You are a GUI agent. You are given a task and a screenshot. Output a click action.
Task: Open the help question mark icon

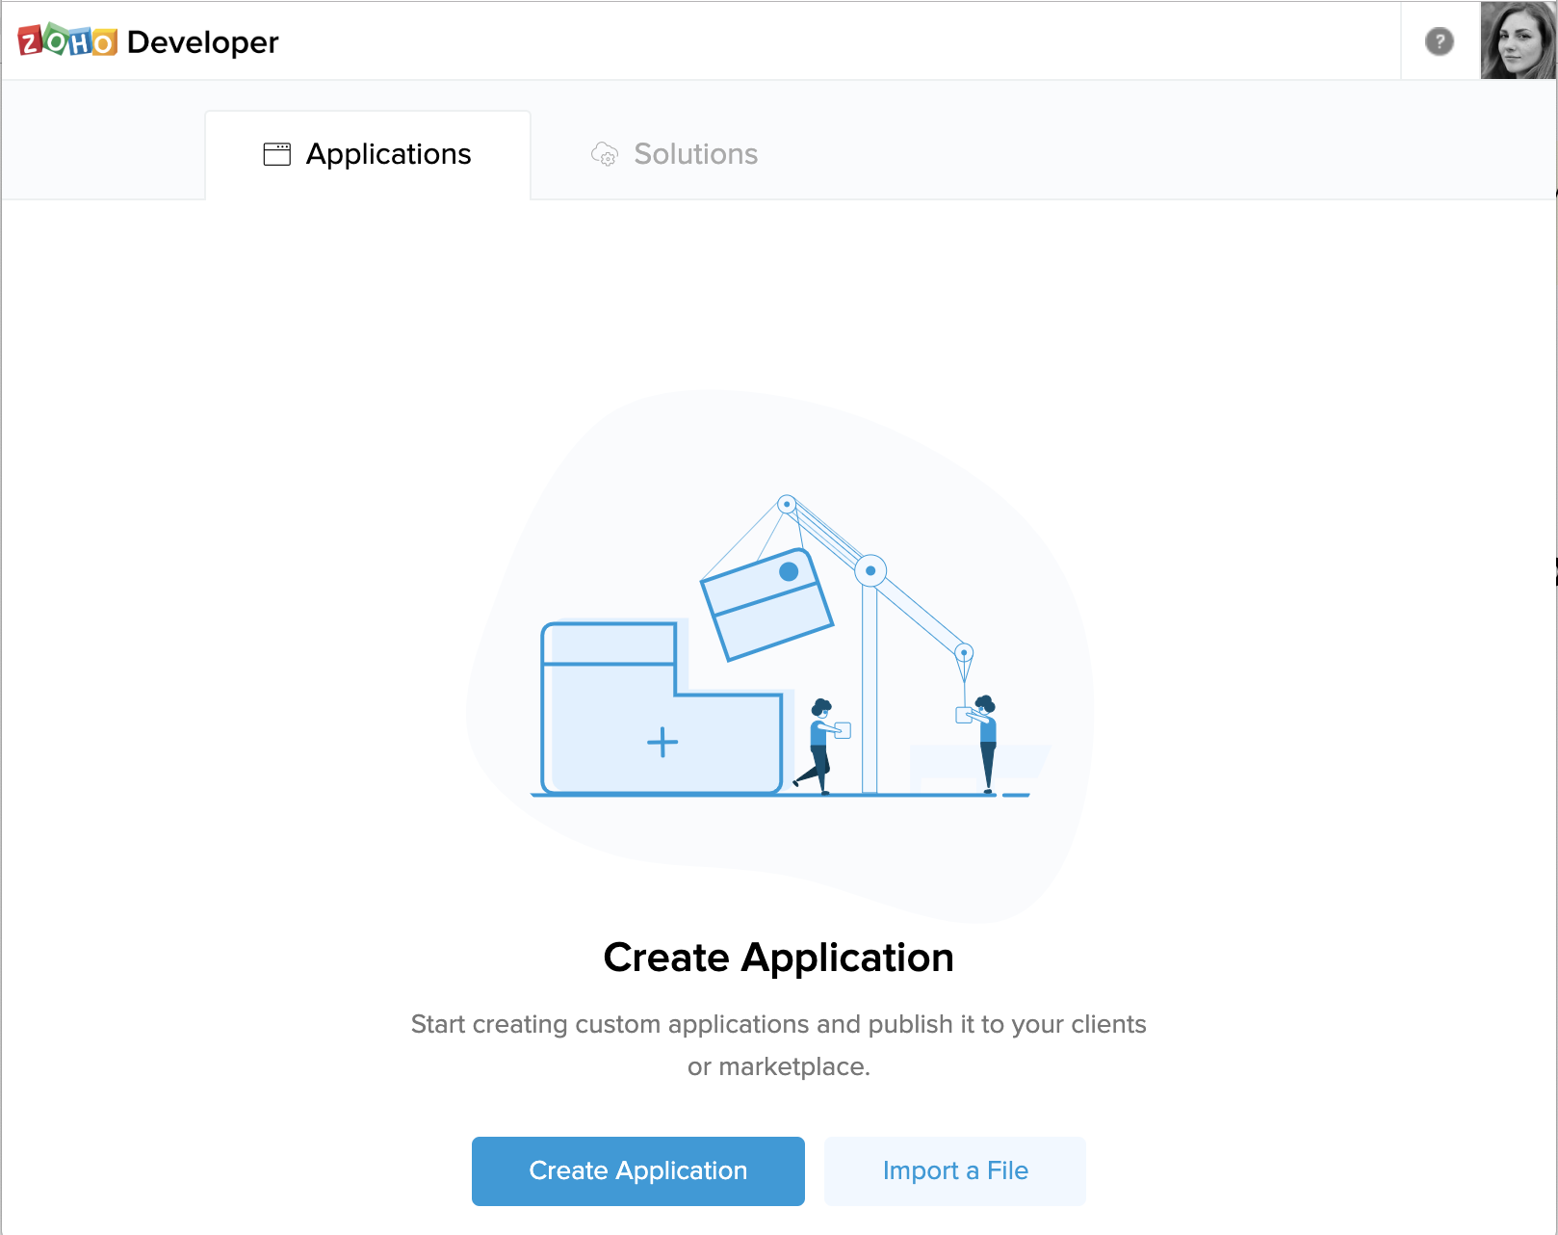(x=1439, y=41)
